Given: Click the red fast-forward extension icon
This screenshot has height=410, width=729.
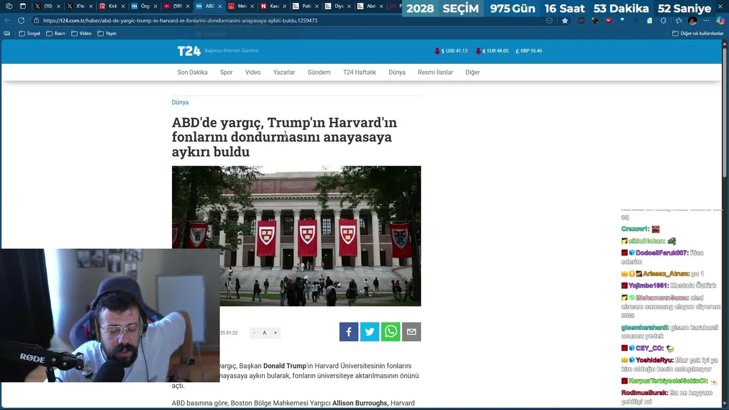Looking at the screenshot, I should 608,20.
